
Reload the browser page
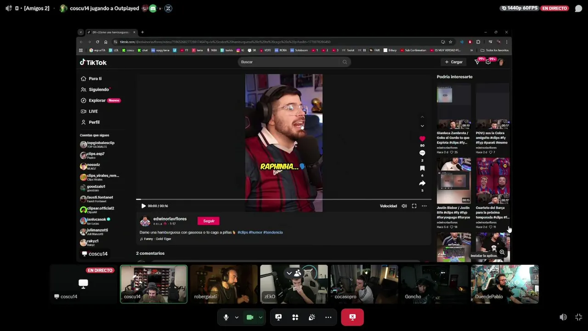tap(97, 42)
